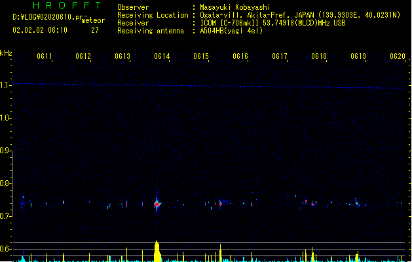The height and width of the screenshot is (262, 412).
Task: Click the yellow intensity spike below 0615-0616 echo
Action: [x=221, y=253]
